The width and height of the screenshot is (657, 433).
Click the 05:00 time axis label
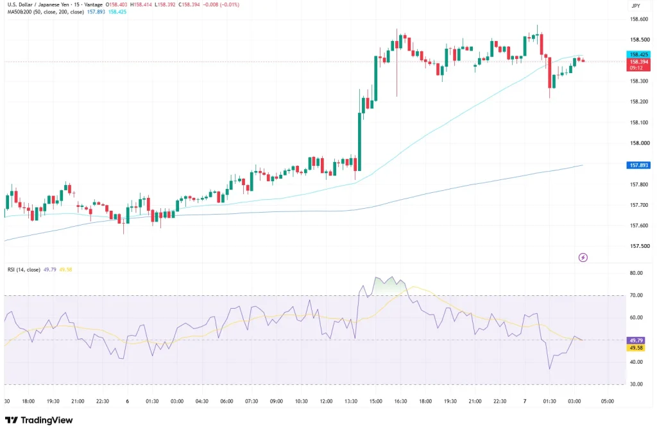[x=607, y=401]
